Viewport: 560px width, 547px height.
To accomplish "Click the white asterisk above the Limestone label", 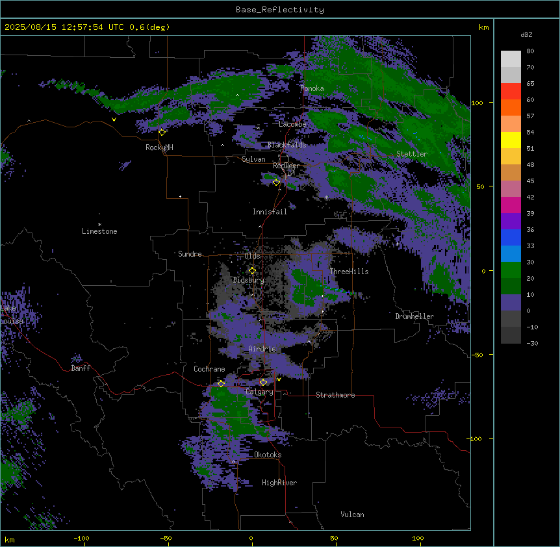I will 99,225.
